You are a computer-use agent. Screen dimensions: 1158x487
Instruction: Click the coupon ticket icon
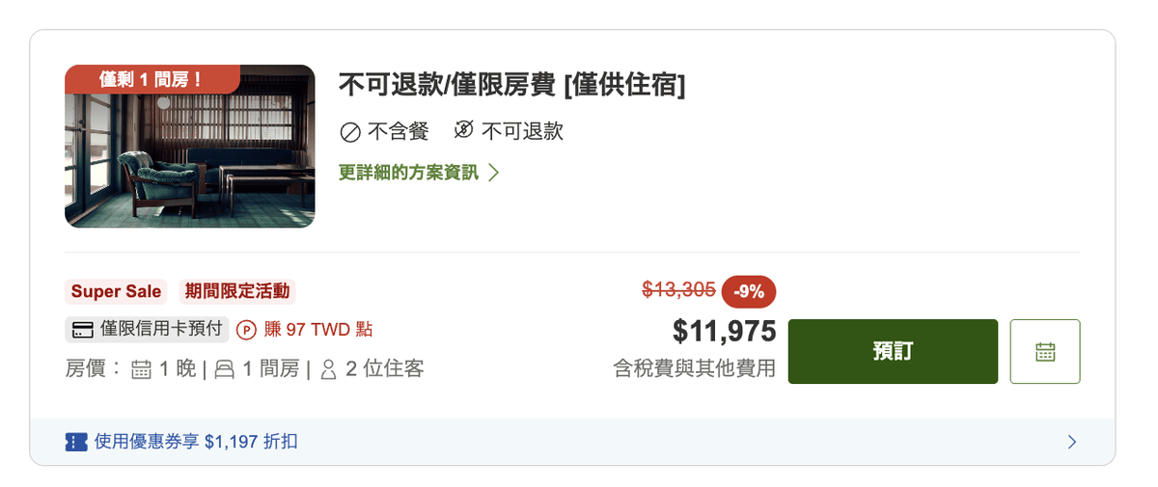pos(76,442)
